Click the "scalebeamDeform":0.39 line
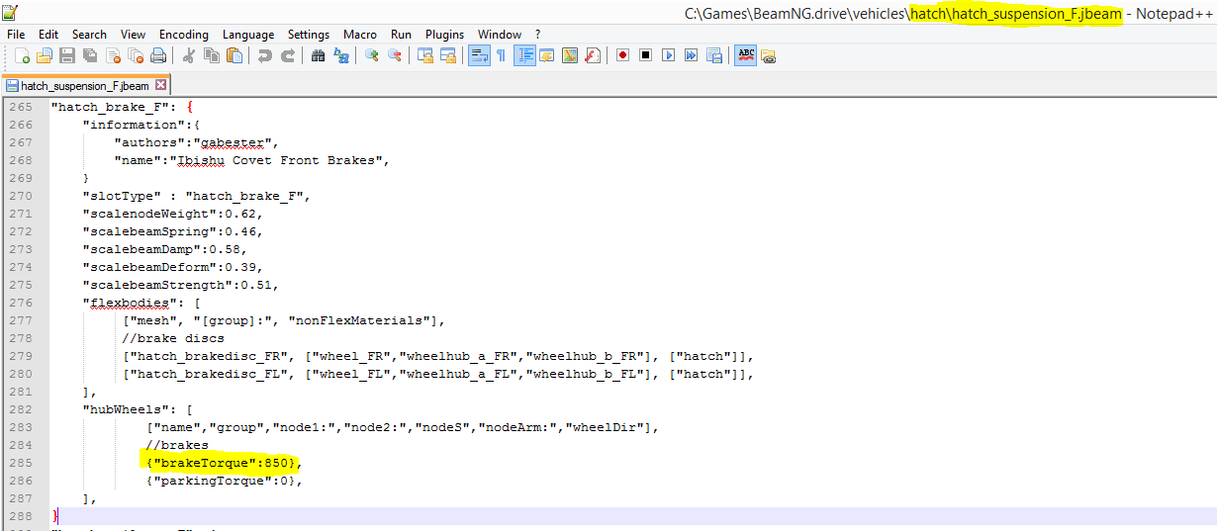1217x531 pixels. pyautogui.click(x=172, y=267)
